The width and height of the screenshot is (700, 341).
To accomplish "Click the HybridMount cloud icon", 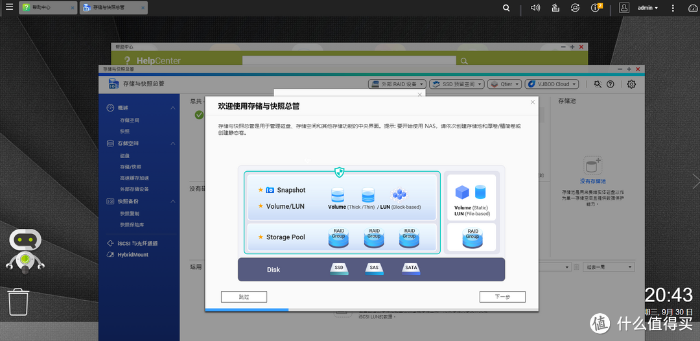I will pyautogui.click(x=110, y=254).
